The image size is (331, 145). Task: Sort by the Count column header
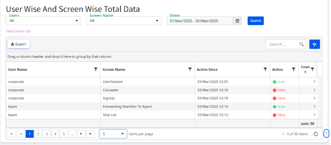[x=305, y=69]
